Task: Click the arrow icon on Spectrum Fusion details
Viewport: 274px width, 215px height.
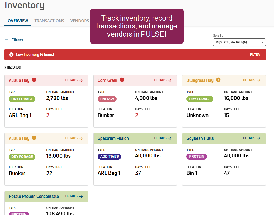Action: click(x=169, y=138)
